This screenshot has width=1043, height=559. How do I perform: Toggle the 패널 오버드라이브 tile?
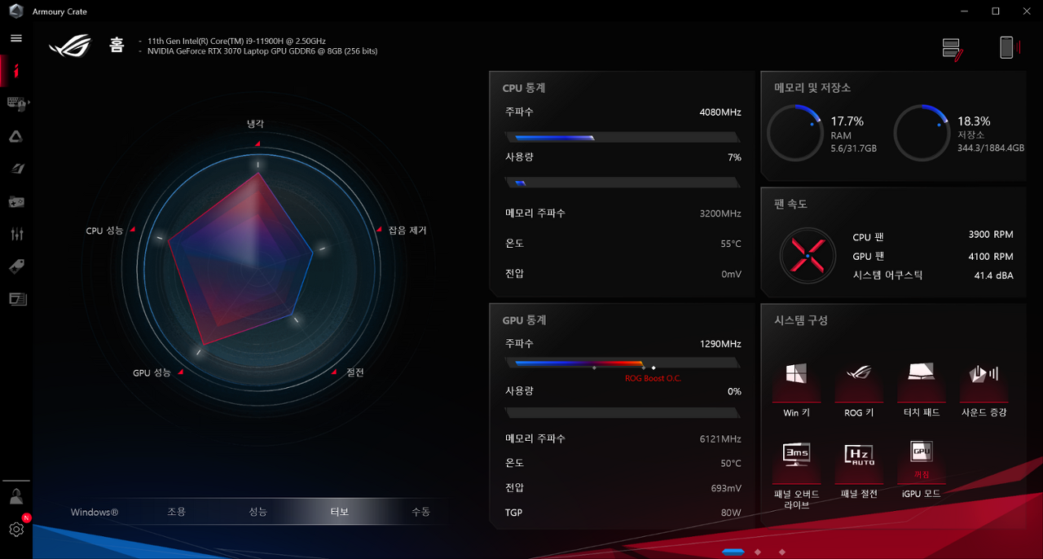click(x=796, y=474)
